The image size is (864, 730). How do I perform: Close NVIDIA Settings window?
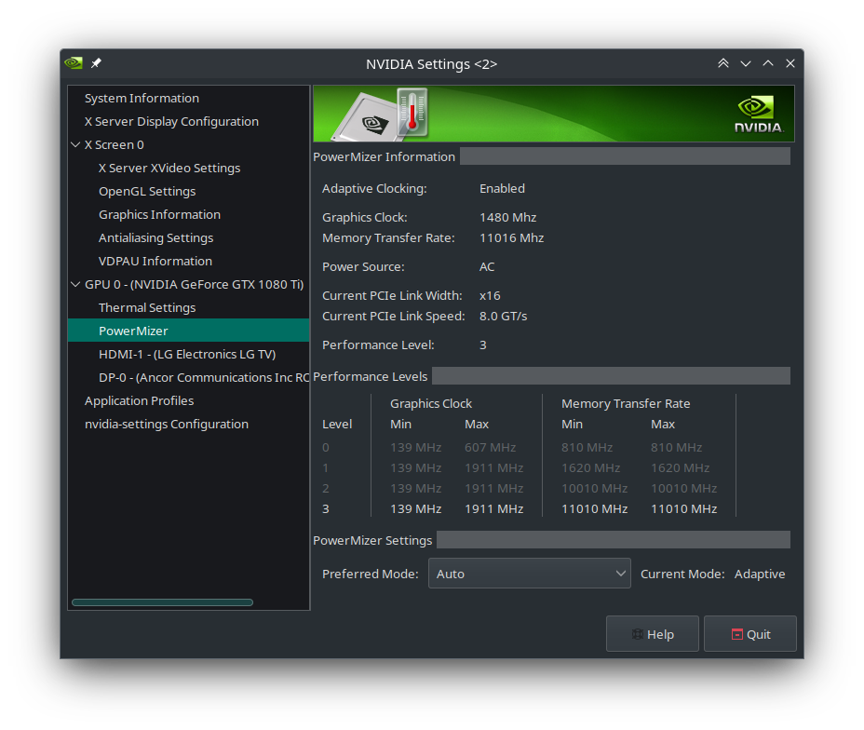coord(790,63)
